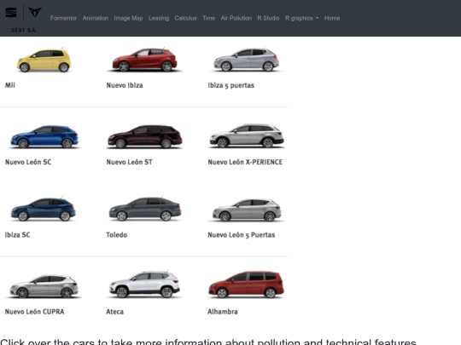The image size is (461, 345).
Task: Click the Alhambra text label
Action: (x=223, y=312)
